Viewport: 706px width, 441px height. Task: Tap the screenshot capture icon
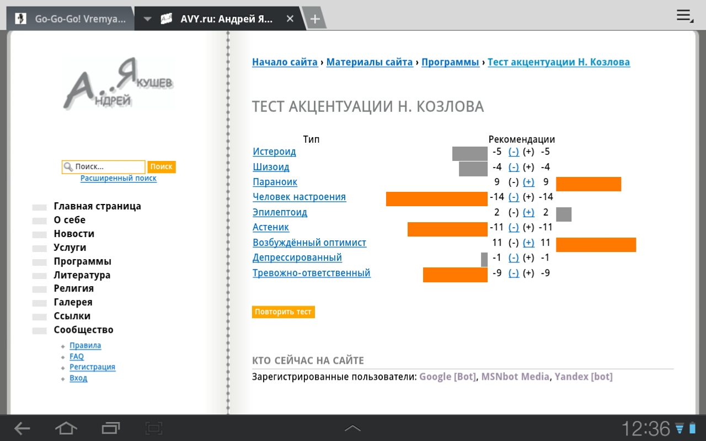point(153,428)
